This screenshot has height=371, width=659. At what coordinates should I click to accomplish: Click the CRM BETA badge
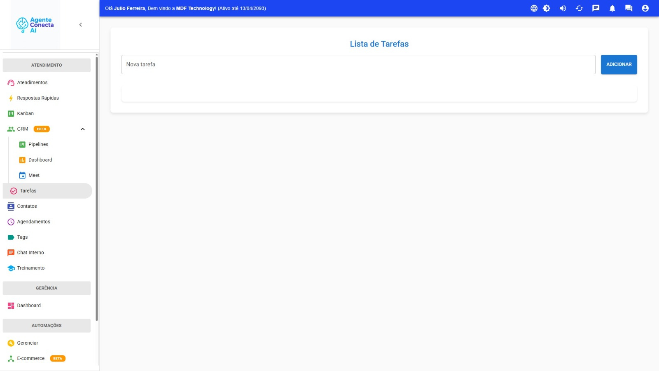tap(42, 129)
